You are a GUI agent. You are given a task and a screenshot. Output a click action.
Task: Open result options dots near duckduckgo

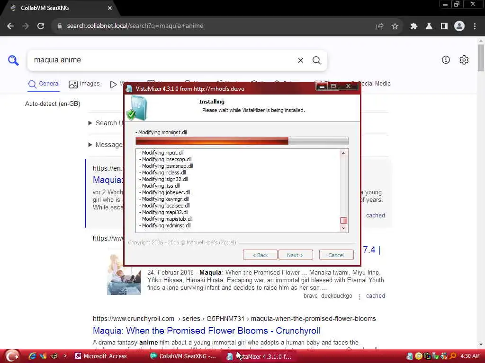tap(359, 296)
